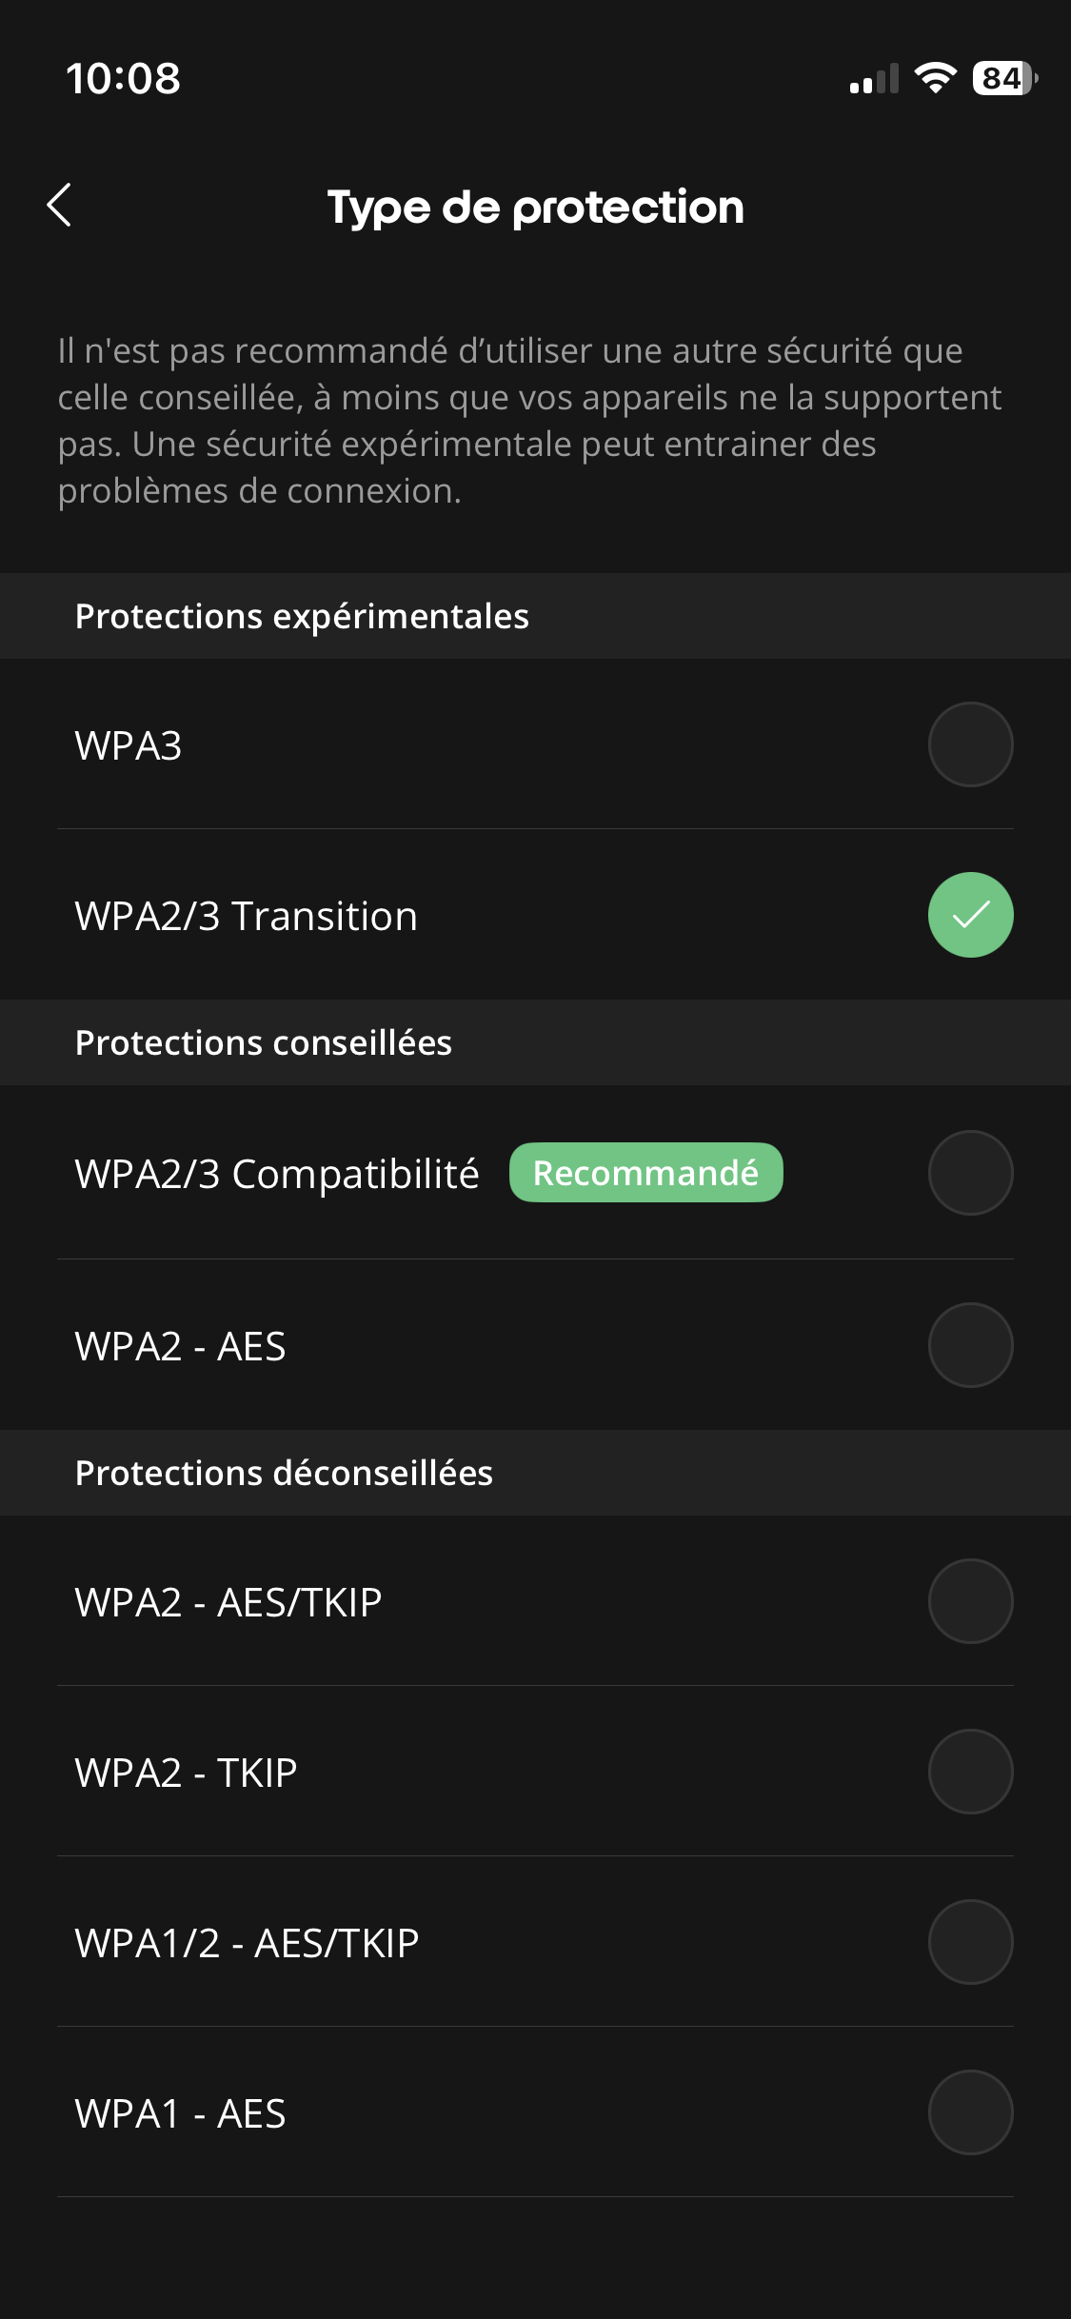
Task: Tap the 10:08 clock in status bar
Action: point(123,79)
